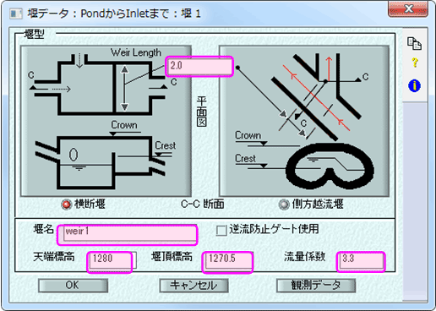Select the 横断堰 radio button
This screenshot has height=311, width=436.
67,205
